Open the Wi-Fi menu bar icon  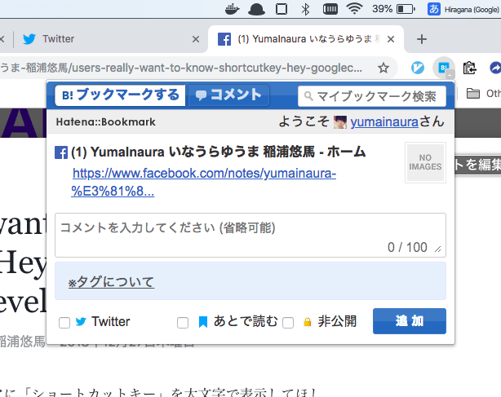click(354, 9)
